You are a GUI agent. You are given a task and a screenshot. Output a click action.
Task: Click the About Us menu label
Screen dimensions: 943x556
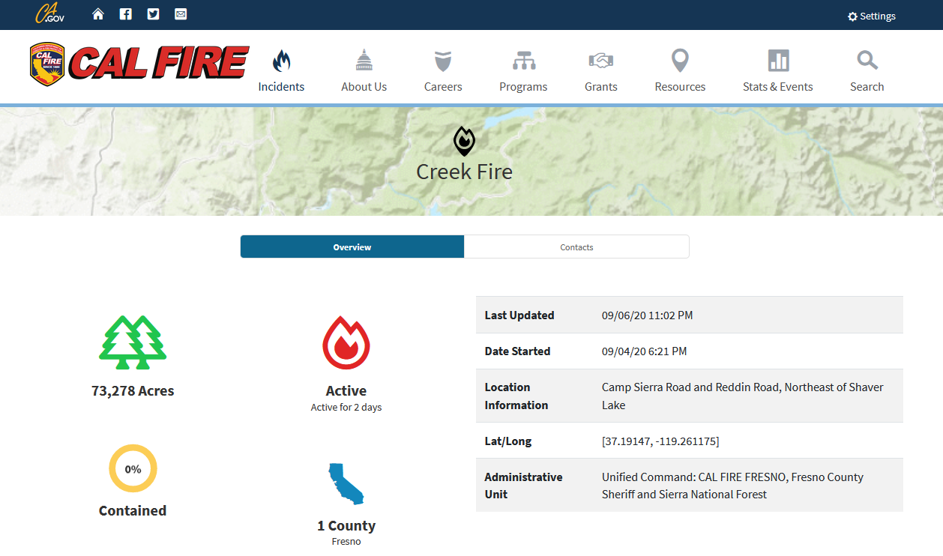pyautogui.click(x=364, y=87)
